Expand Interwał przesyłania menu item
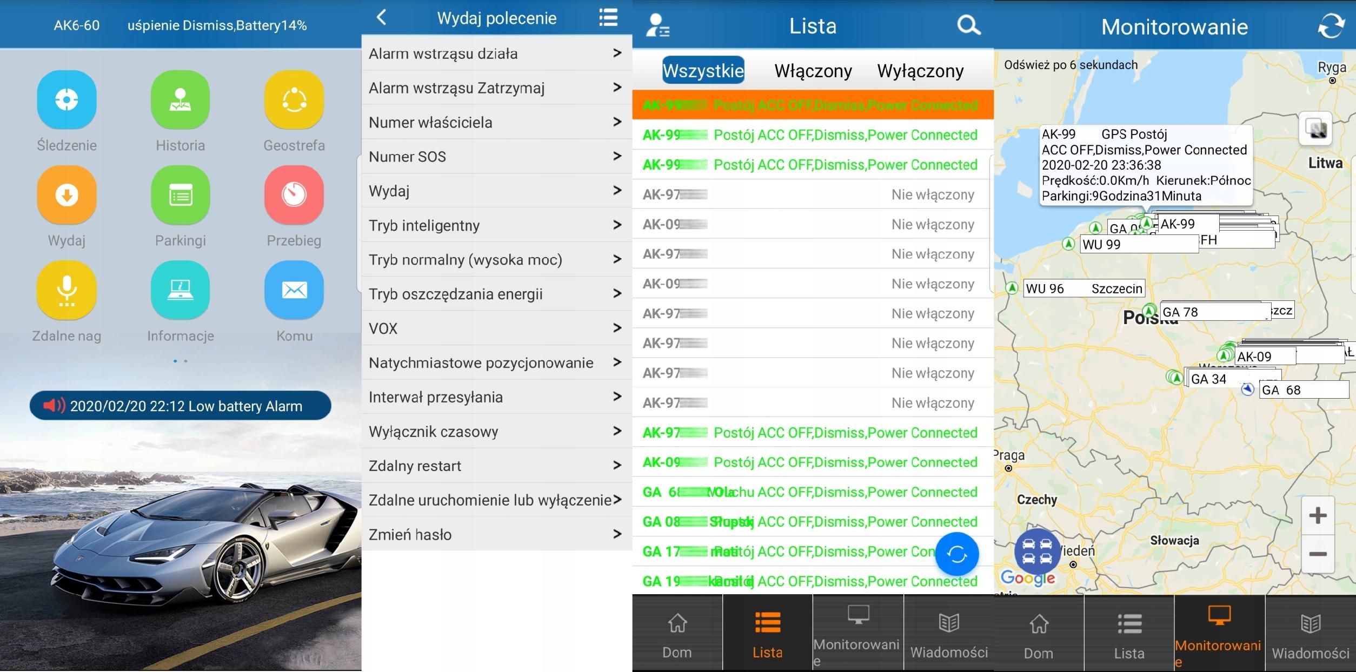The image size is (1356, 672). (x=495, y=398)
